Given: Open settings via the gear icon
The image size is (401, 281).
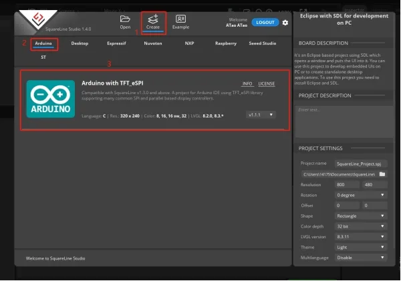Looking at the screenshot, I should (285, 23).
